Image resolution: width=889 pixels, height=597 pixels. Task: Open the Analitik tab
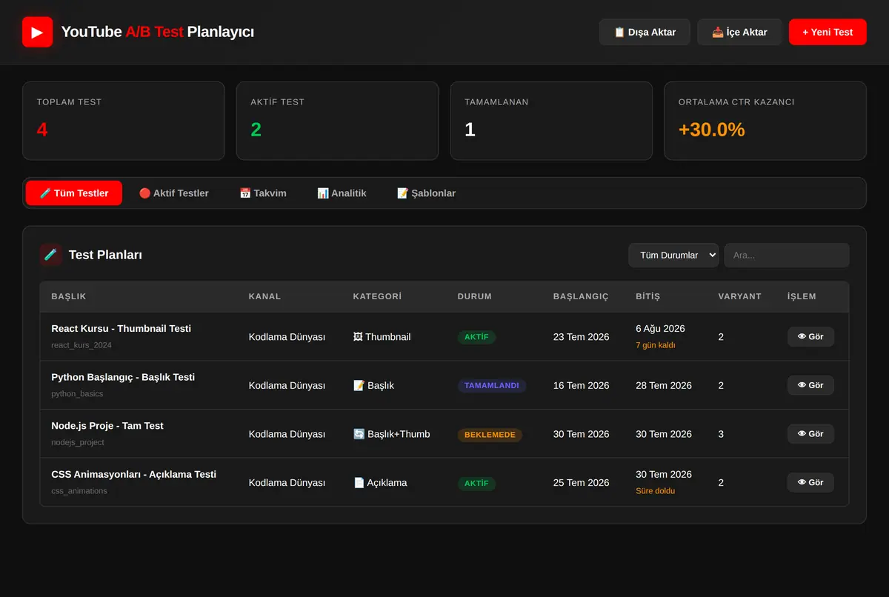pyautogui.click(x=342, y=193)
